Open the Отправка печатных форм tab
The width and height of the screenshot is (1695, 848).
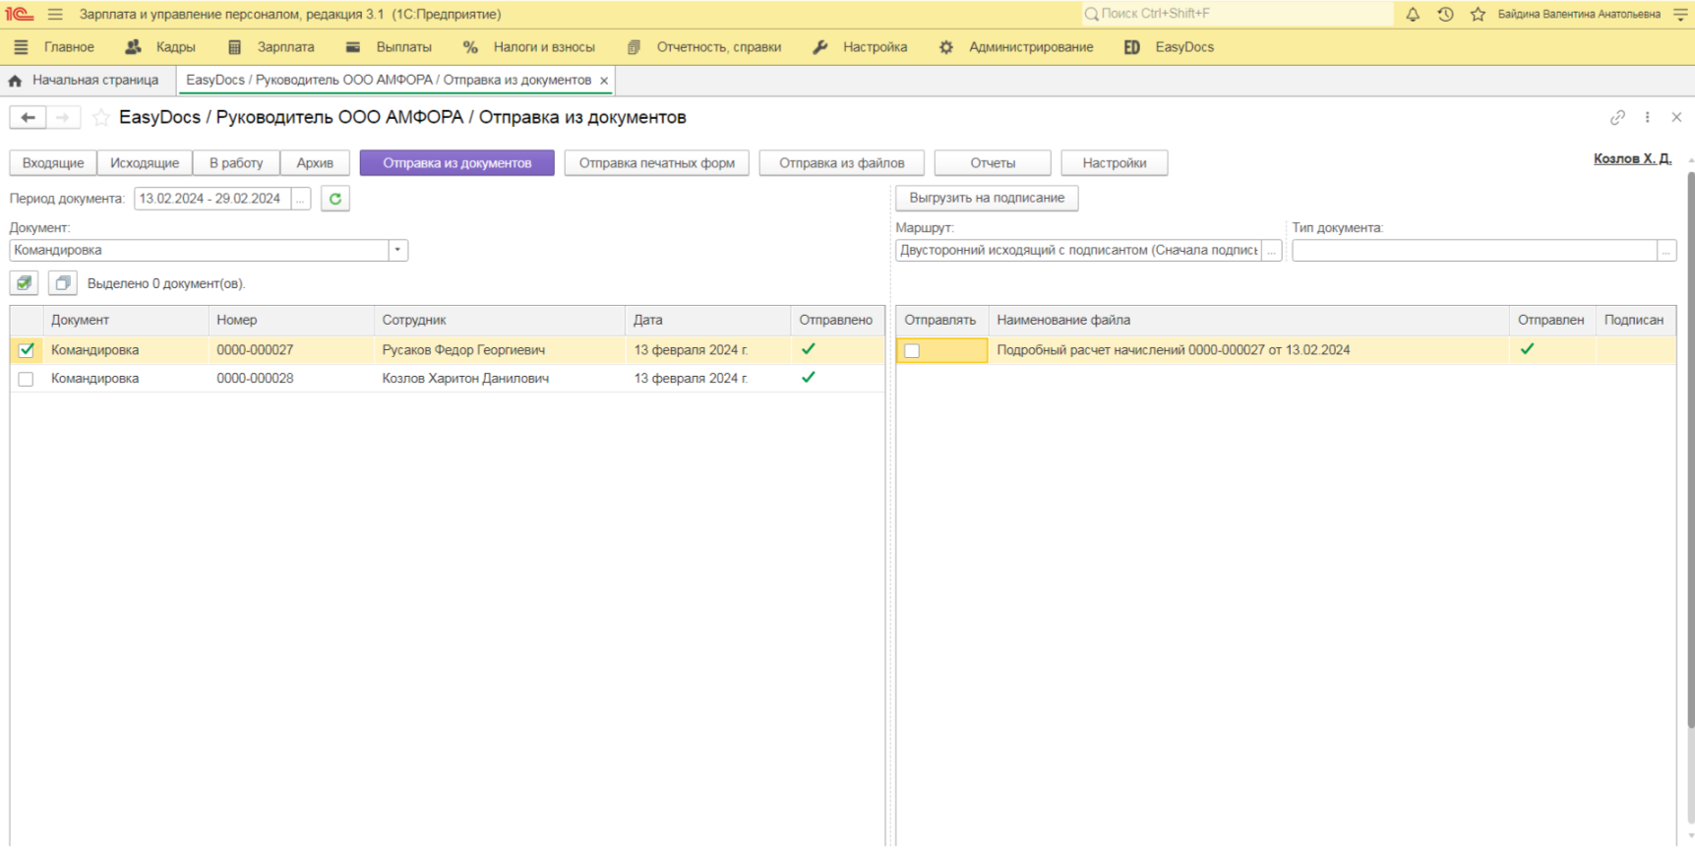pos(656,163)
